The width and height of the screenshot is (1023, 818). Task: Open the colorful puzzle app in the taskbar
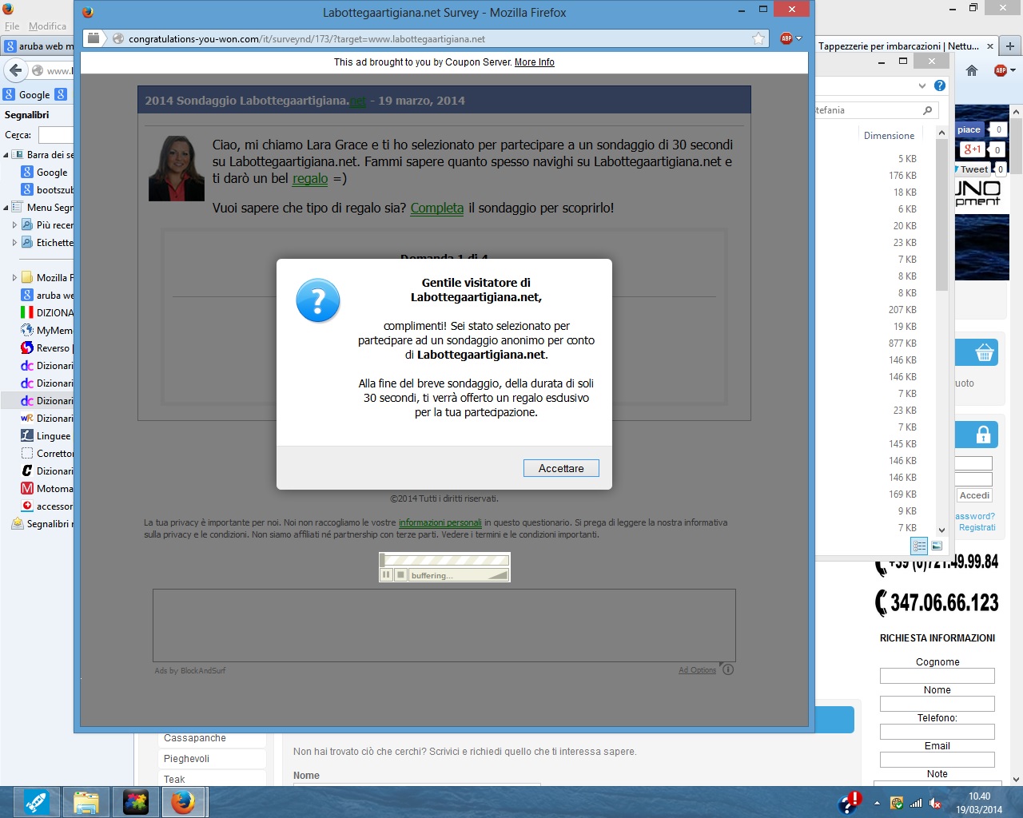pos(135,802)
